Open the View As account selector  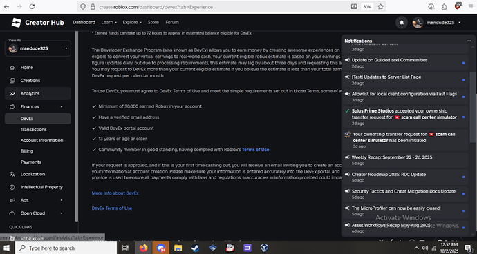38,48
